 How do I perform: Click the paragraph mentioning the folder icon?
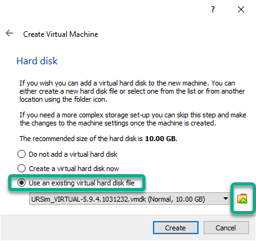tap(132, 91)
